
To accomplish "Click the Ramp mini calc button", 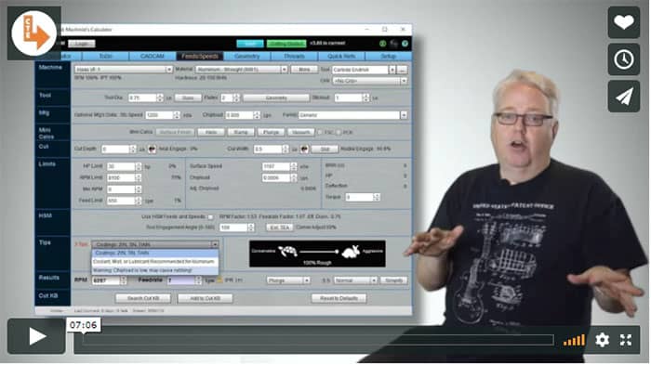I will [241, 132].
